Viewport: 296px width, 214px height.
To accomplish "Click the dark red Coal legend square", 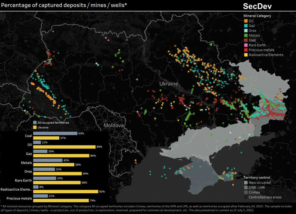I will tap(245, 40).
